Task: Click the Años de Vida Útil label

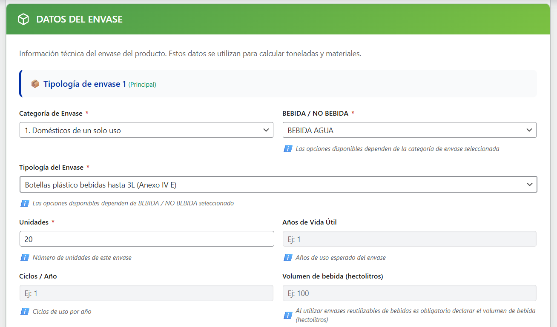Action: tap(310, 222)
